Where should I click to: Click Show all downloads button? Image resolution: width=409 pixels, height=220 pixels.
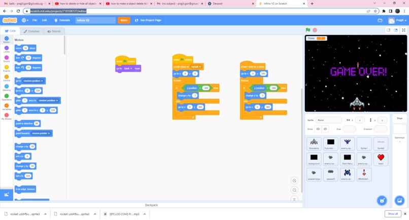pos(393,214)
